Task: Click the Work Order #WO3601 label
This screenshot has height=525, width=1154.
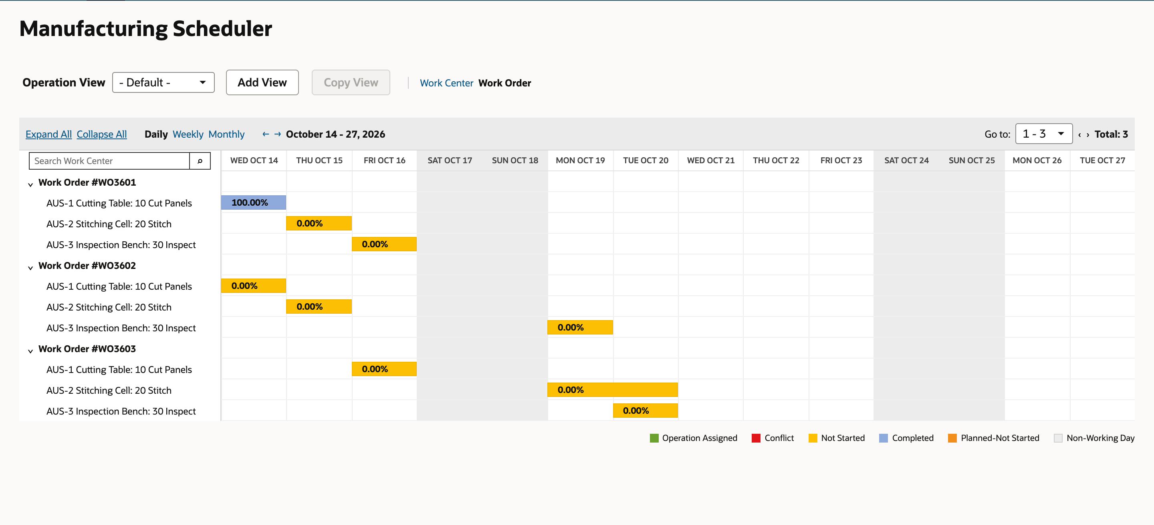Action: [87, 182]
